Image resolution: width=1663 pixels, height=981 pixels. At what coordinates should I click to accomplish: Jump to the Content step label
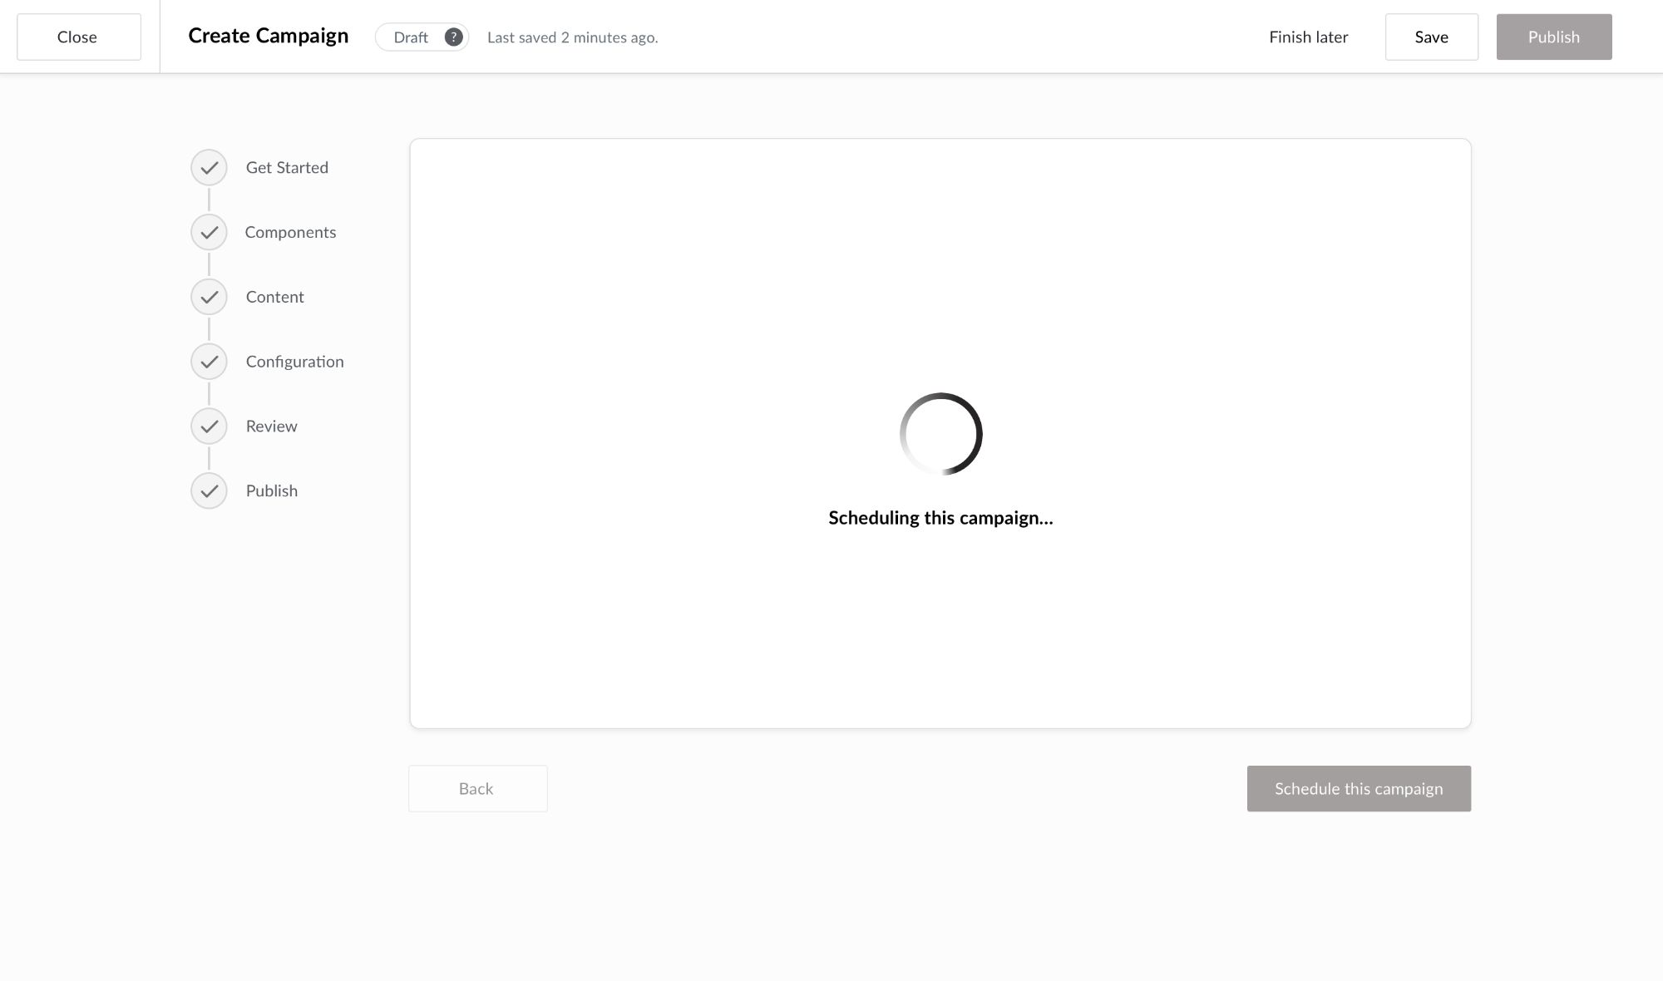274,297
